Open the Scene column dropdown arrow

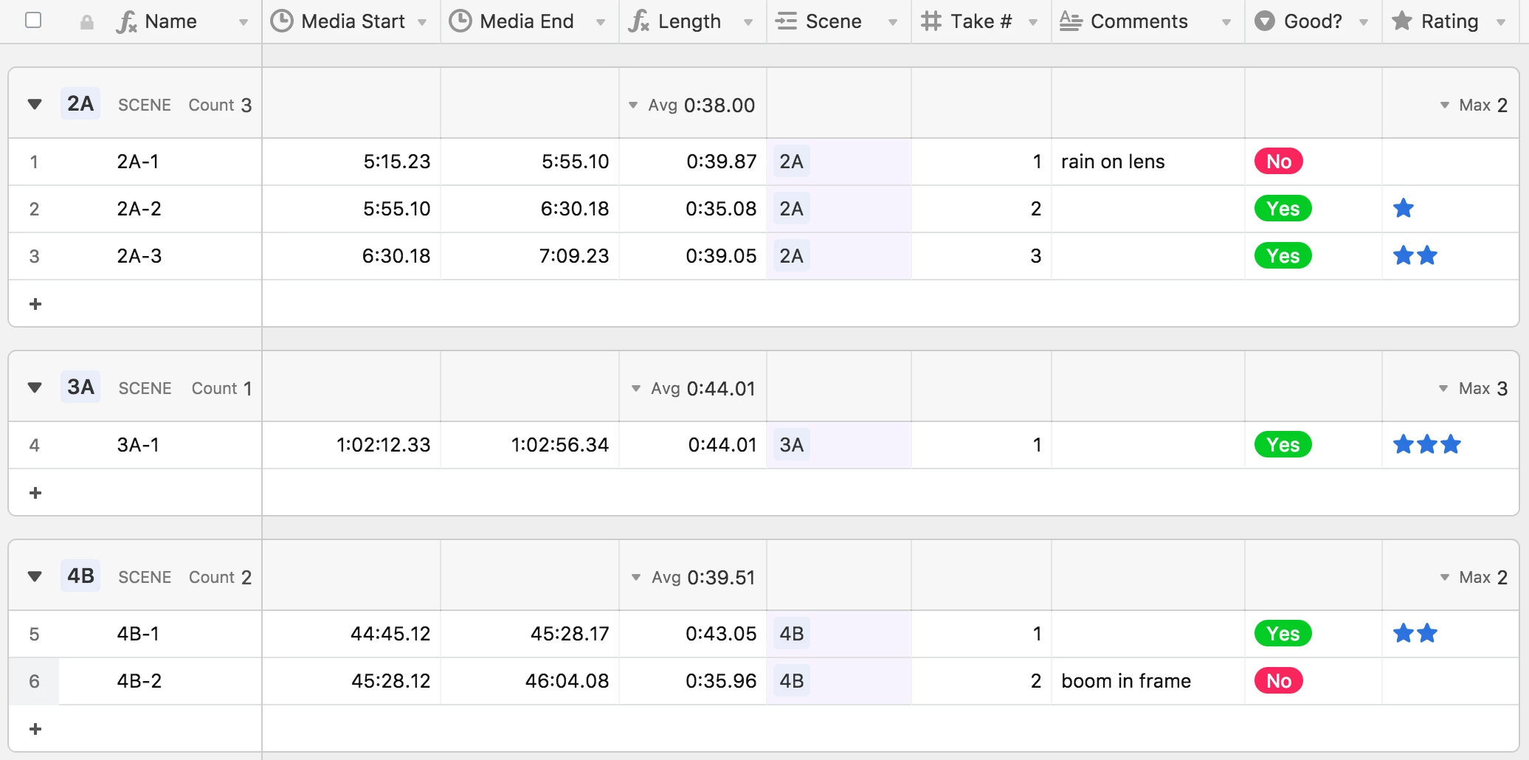tap(893, 23)
